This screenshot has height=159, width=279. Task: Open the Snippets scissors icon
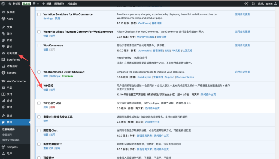[x=3, y=147]
